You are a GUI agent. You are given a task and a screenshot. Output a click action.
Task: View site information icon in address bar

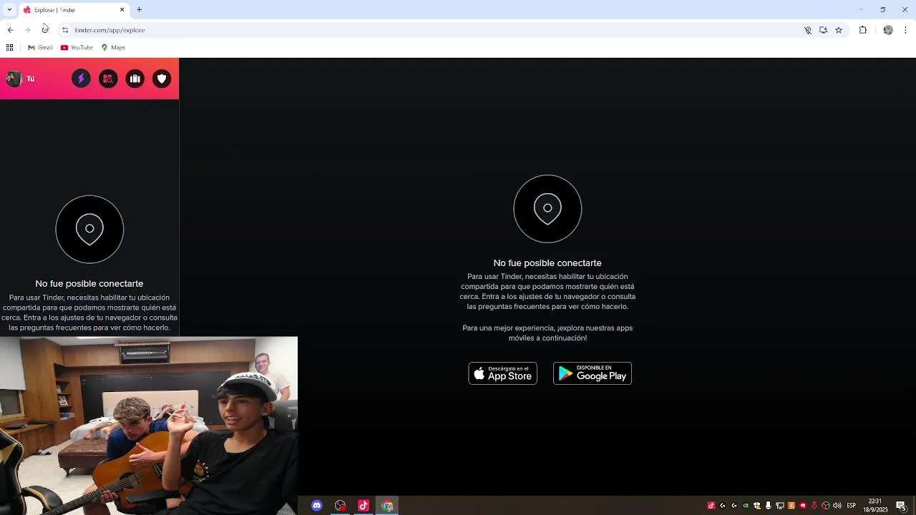point(64,30)
